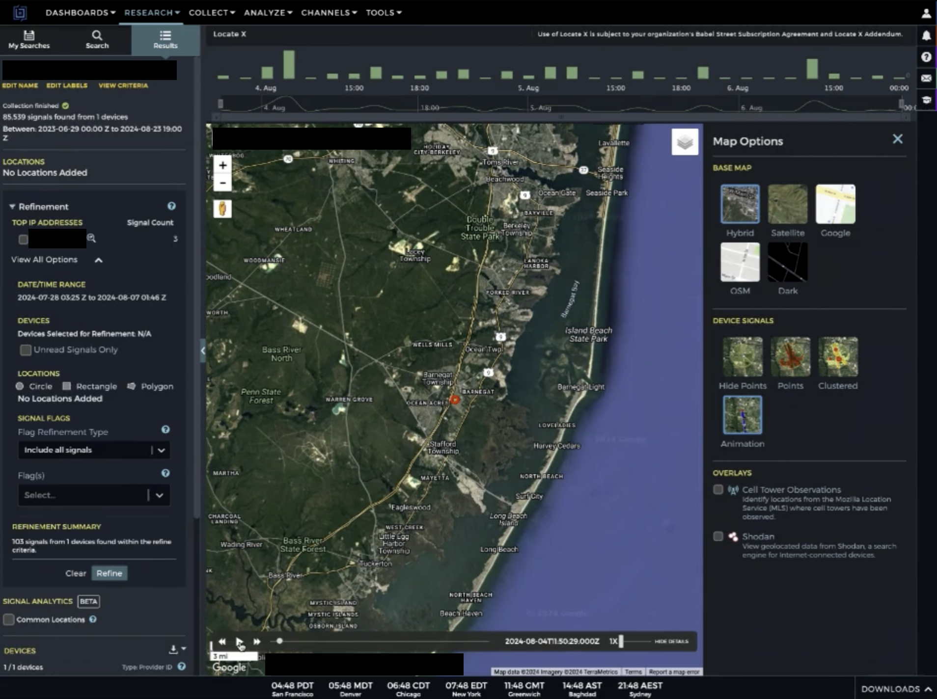Open the training graduation cap icon
Viewport: 937px width, 699px height.
pyautogui.click(x=926, y=100)
